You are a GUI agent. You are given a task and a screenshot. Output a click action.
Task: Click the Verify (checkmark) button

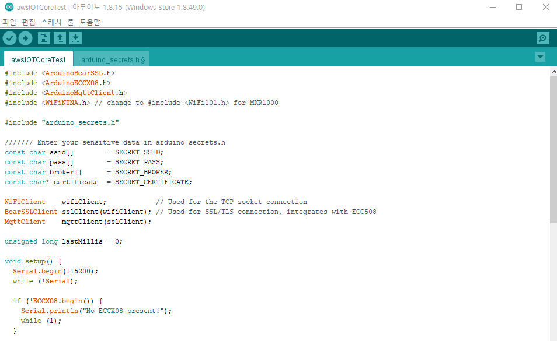tap(9, 38)
